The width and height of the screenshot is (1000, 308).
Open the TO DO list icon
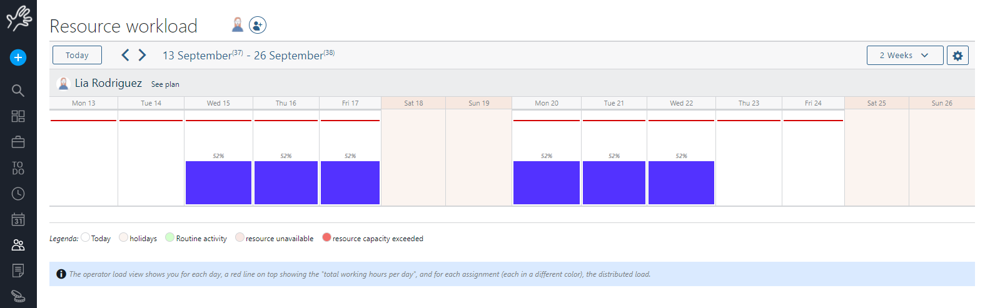(18, 168)
